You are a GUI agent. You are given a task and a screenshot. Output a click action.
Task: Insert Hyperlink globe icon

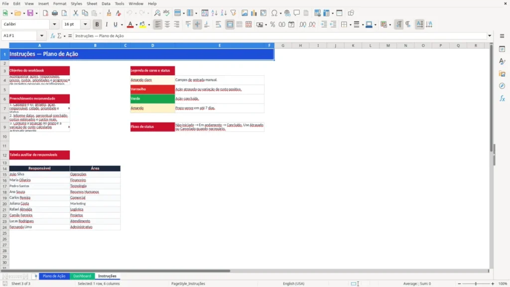tap(287, 13)
